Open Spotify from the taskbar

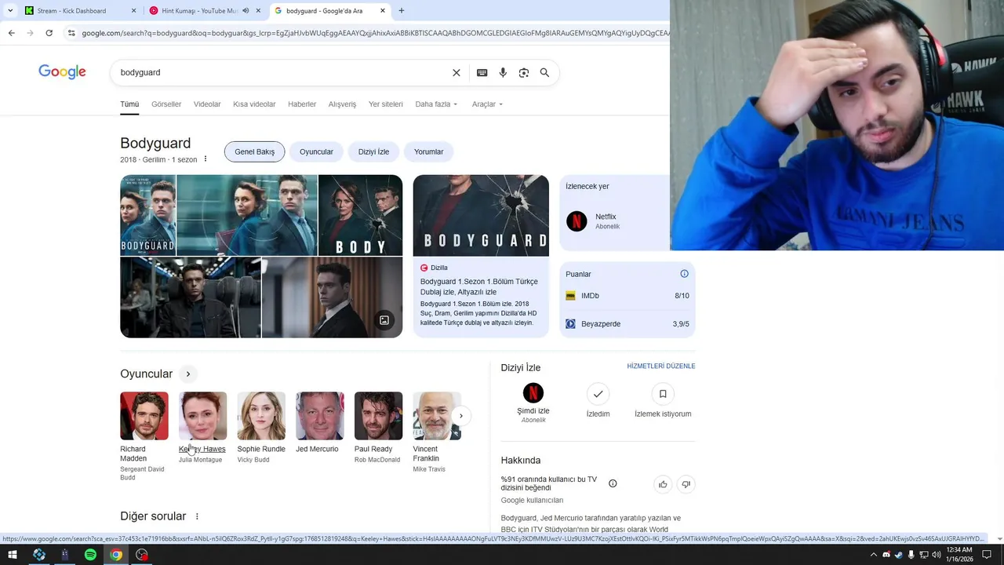pyautogui.click(x=90, y=555)
